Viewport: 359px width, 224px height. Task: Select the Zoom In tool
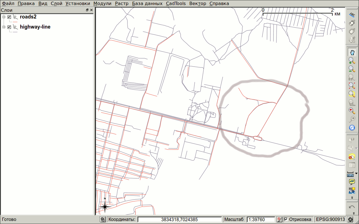click(x=352, y=60)
